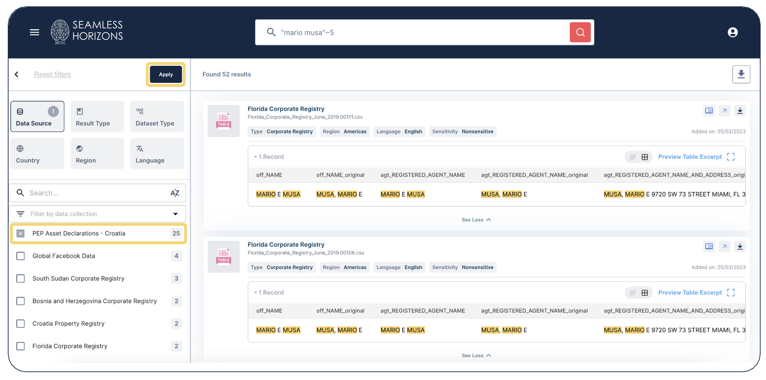This screenshot has width=766, height=380.
Task: Switch second record to list view
Action: point(632,292)
